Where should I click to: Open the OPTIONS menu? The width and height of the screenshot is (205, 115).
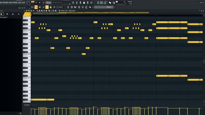tap(15, 3)
